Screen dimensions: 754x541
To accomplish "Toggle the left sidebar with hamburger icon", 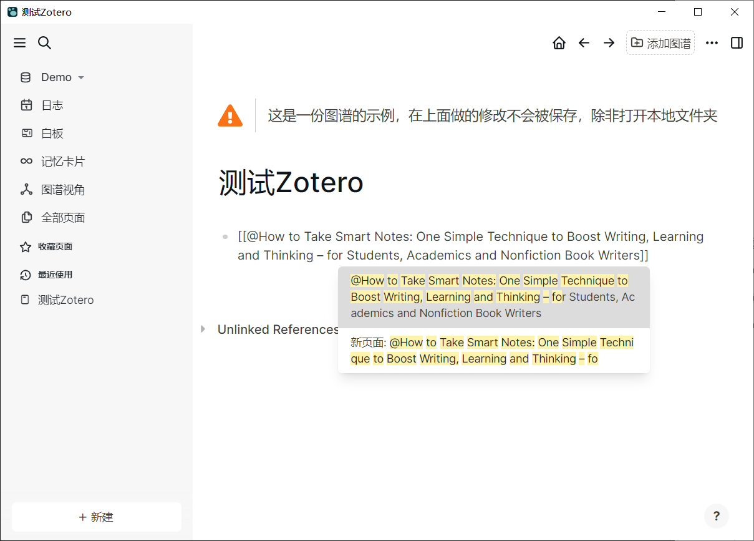I will 19,42.
